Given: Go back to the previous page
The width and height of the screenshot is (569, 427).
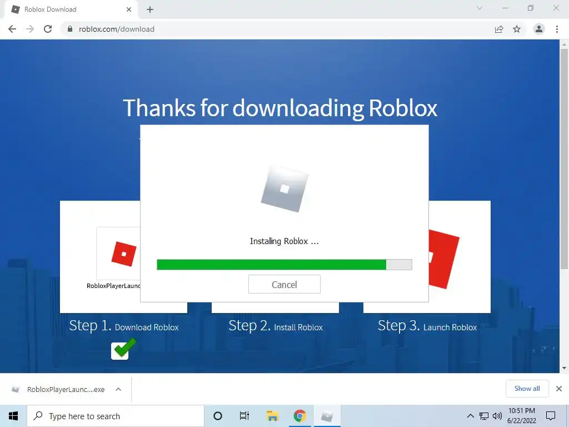Looking at the screenshot, I should tap(12, 29).
